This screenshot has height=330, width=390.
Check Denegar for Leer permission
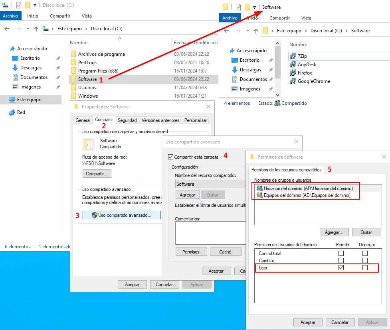(365, 268)
